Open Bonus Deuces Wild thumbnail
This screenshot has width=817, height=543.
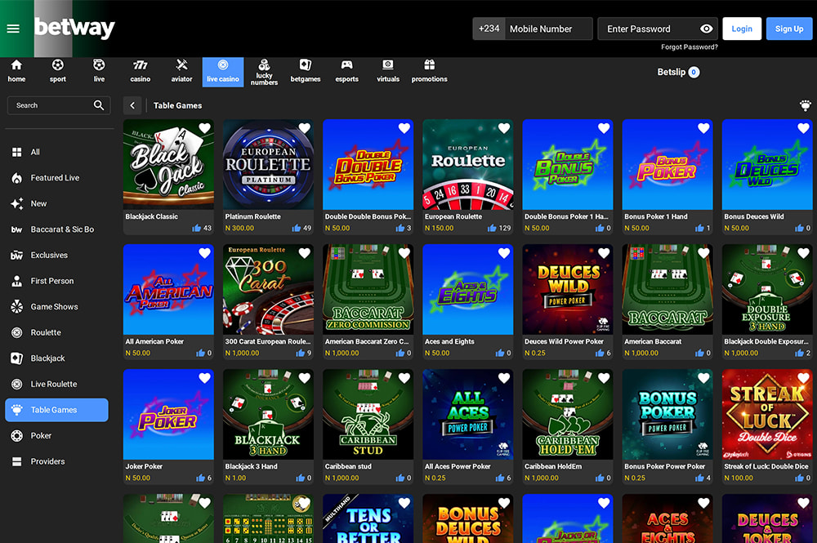767,164
